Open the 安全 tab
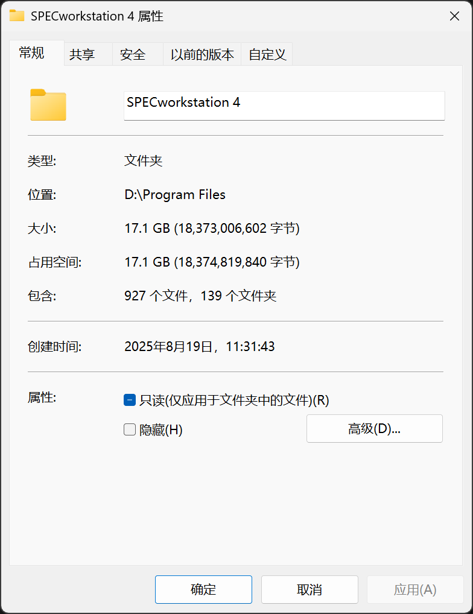Image resolution: width=473 pixels, height=614 pixels. coord(133,54)
